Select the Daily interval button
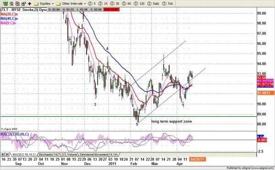This screenshot has width=275, height=170. click(153, 4)
